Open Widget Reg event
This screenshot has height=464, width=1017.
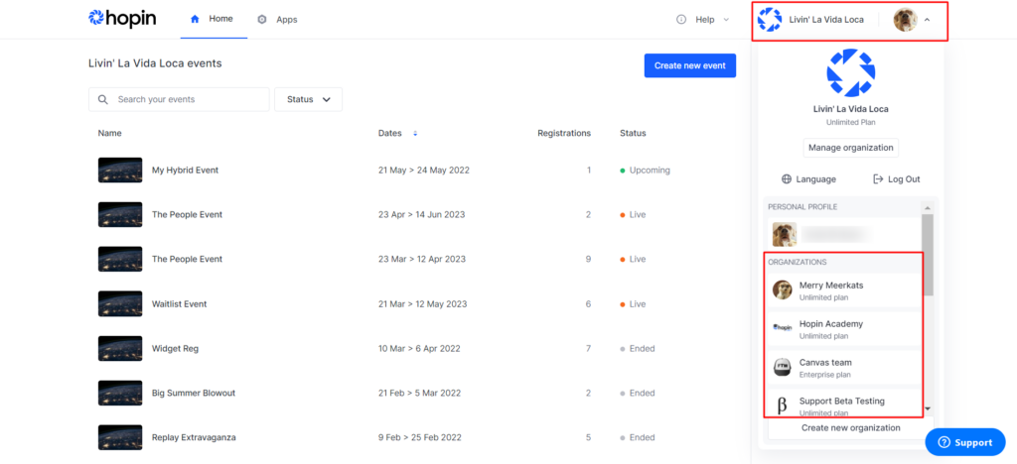(x=175, y=348)
